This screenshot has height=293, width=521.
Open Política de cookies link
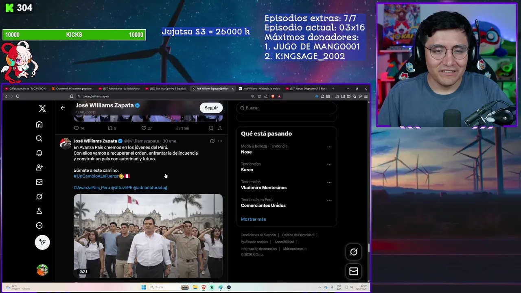click(x=254, y=242)
